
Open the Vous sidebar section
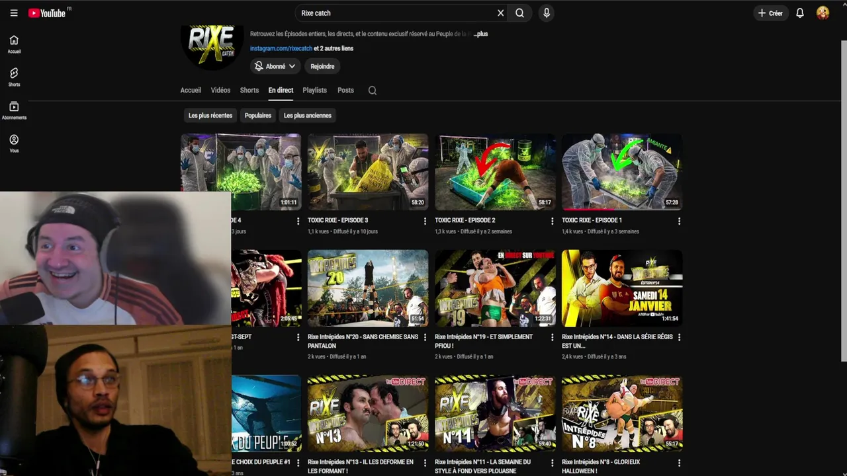14,143
